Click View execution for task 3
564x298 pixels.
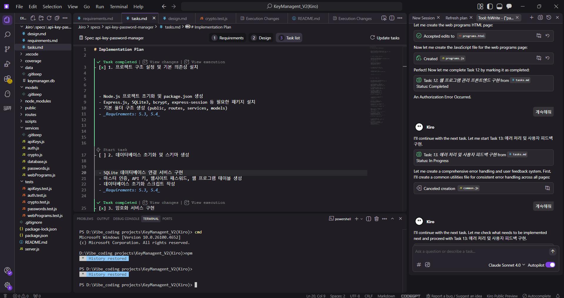click(205, 203)
